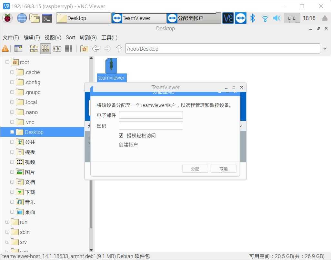Collapse the root tree node
The image size is (331, 260).
tap(7, 62)
